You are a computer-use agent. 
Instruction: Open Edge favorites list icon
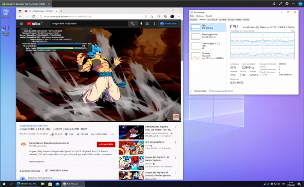159,17
